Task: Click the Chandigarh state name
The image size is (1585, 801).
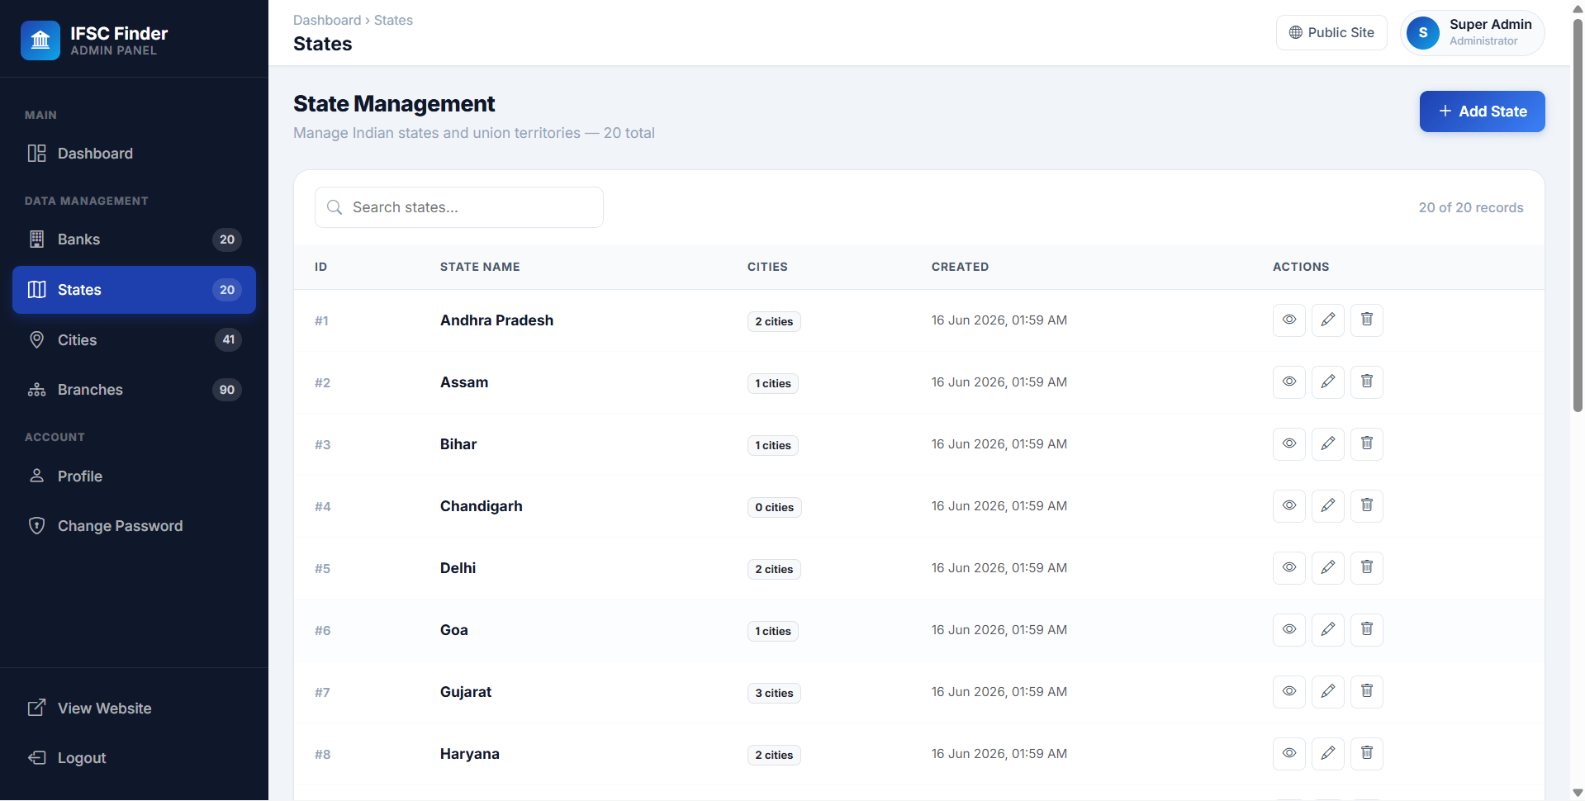Action: coord(481,506)
